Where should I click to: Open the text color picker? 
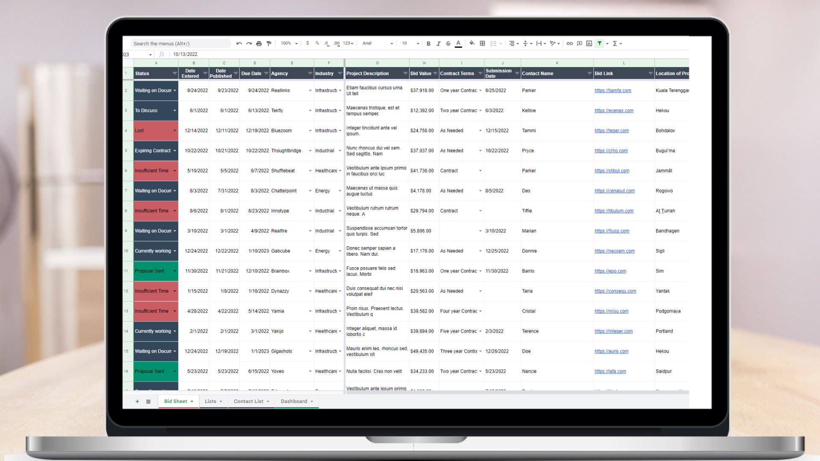(x=458, y=43)
